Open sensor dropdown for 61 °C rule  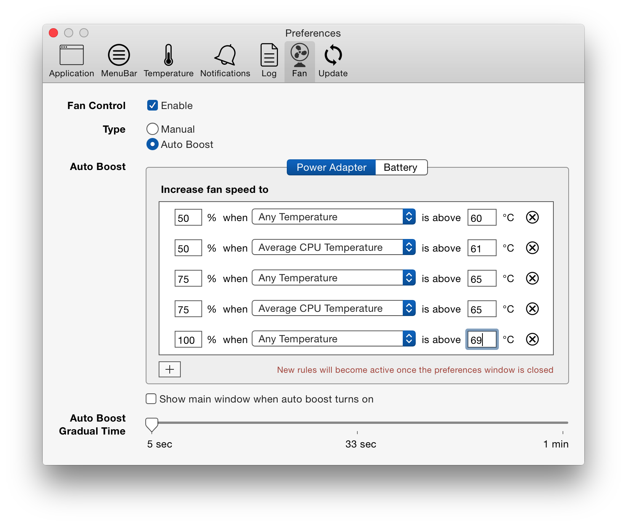click(x=334, y=247)
